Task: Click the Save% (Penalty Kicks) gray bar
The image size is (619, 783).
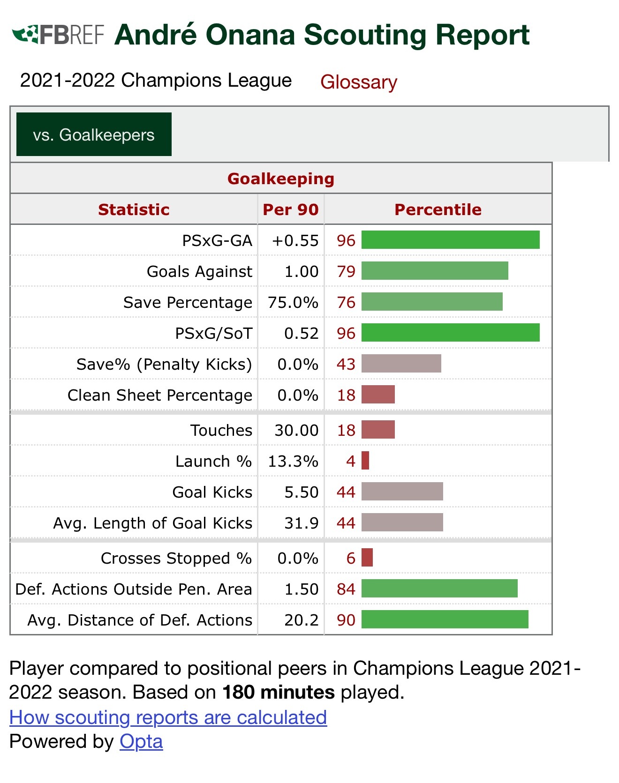Action: [x=401, y=364]
